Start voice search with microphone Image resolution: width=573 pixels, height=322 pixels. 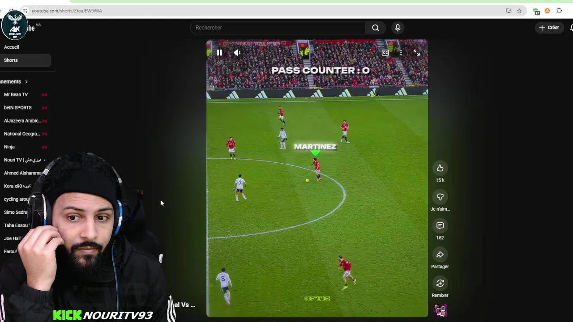coord(398,28)
